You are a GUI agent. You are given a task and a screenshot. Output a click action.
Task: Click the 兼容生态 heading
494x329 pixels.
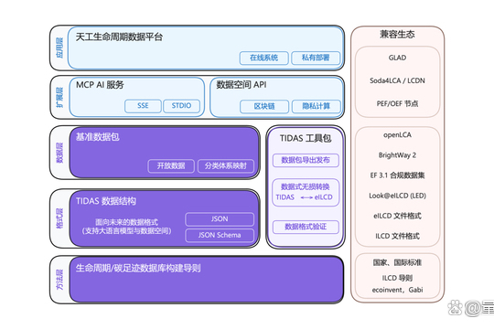[397, 35]
